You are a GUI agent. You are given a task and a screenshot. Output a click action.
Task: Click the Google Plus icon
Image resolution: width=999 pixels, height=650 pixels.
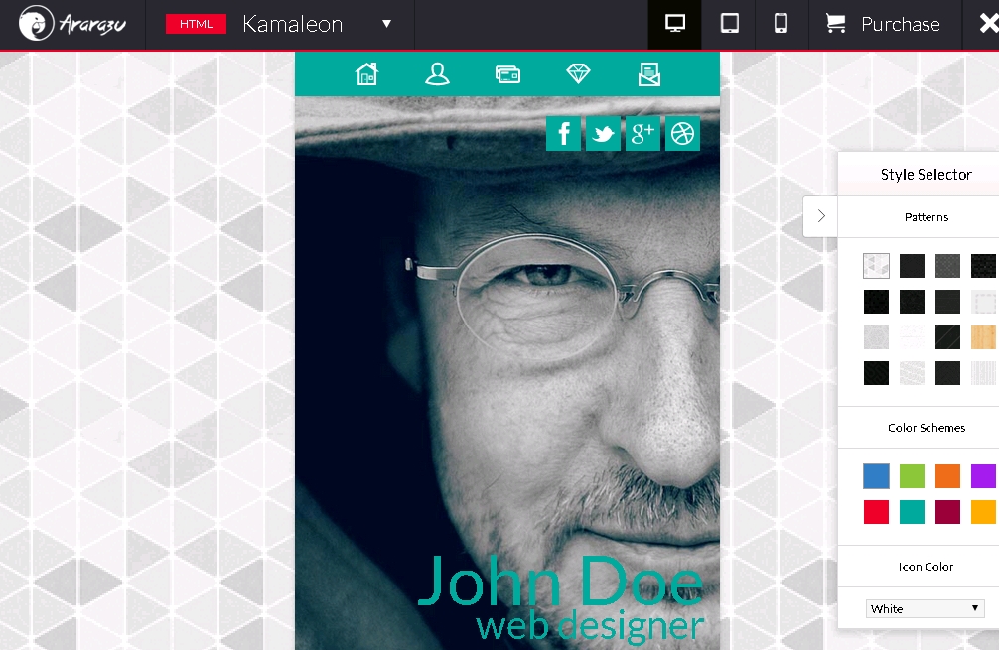pyautogui.click(x=642, y=133)
